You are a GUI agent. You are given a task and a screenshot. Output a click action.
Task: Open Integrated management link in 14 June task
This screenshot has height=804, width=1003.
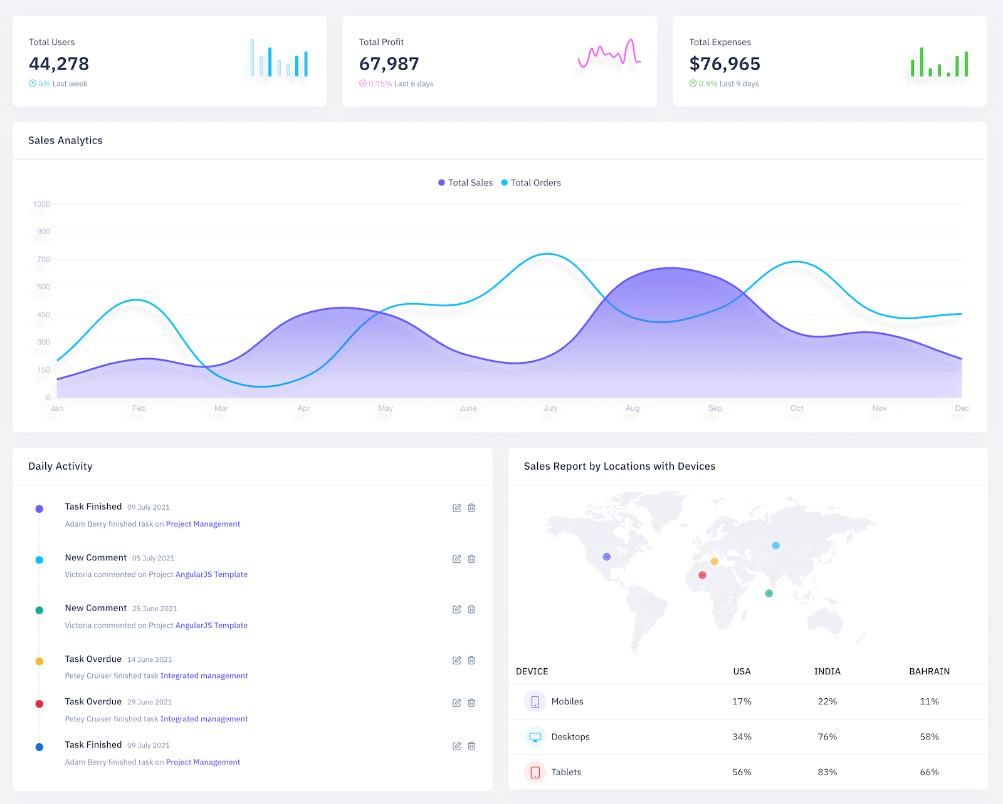coord(204,676)
